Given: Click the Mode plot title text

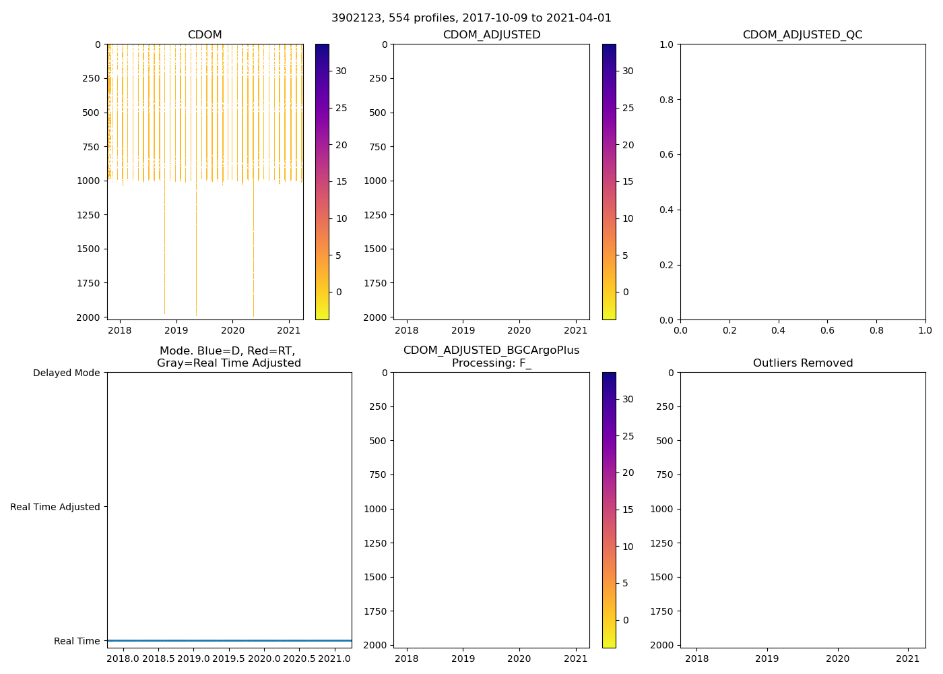Looking at the screenshot, I should (x=228, y=357).
